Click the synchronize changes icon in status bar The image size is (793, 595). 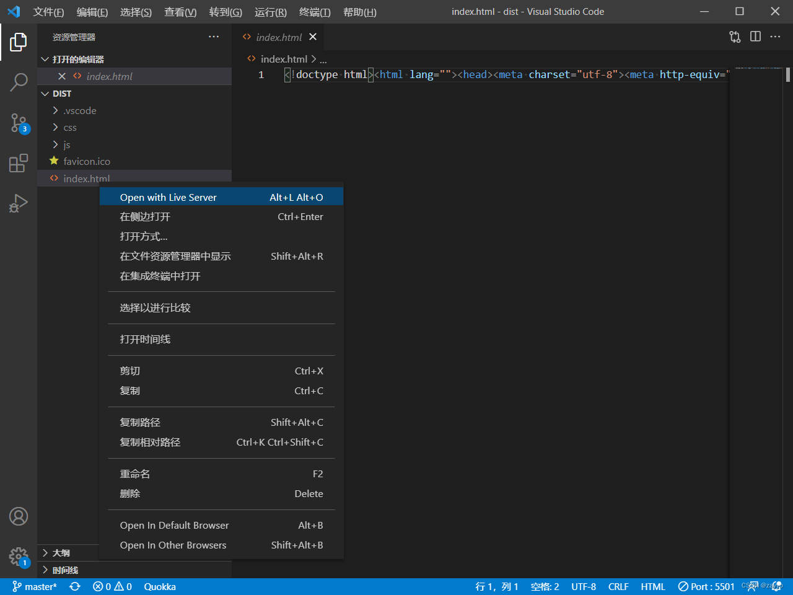75,586
